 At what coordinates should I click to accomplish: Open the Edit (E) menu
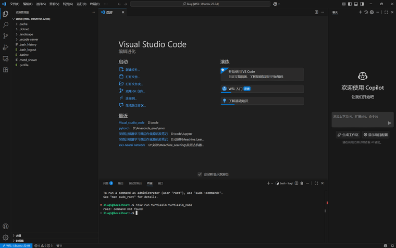pyautogui.click(x=28, y=4)
